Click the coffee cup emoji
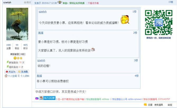The height and width of the screenshot is (108, 177). 93,49
